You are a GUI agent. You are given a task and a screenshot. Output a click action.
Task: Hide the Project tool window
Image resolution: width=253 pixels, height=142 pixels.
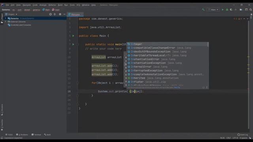pyautogui.click(x=64, y=14)
